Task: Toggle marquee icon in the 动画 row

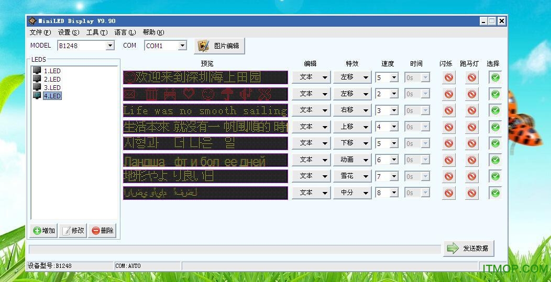Action: point(471,160)
